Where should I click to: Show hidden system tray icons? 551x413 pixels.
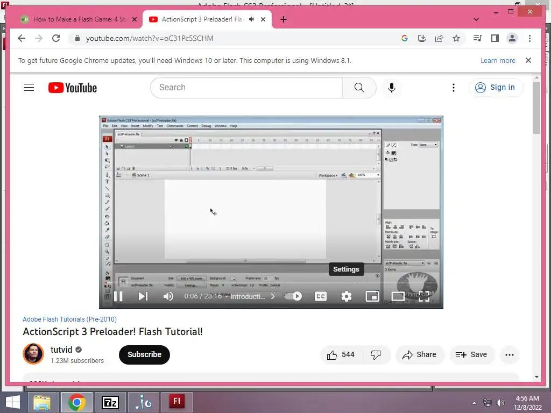coord(474,403)
